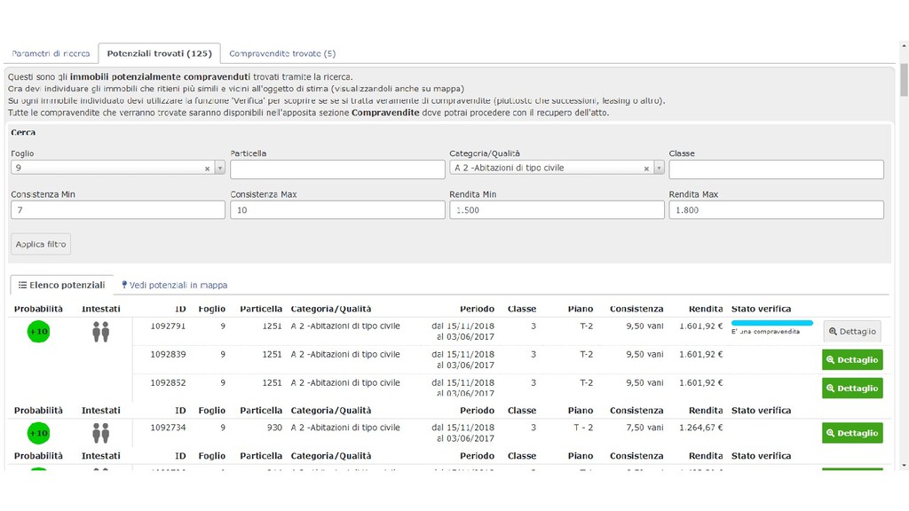The image size is (909, 511).
Task: Clear the Categoria/Qualità selection with x icon
Action: click(646, 169)
